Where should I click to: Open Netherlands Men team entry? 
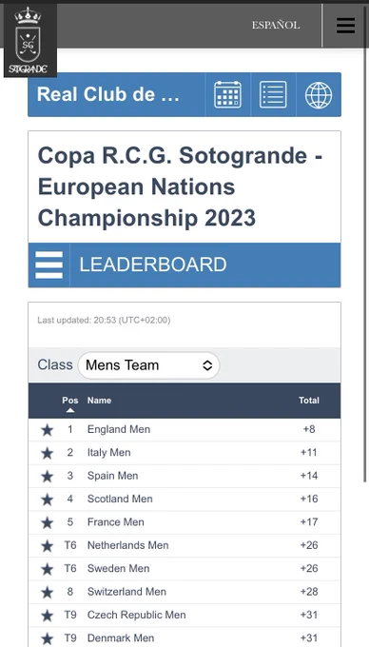point(184,545)
